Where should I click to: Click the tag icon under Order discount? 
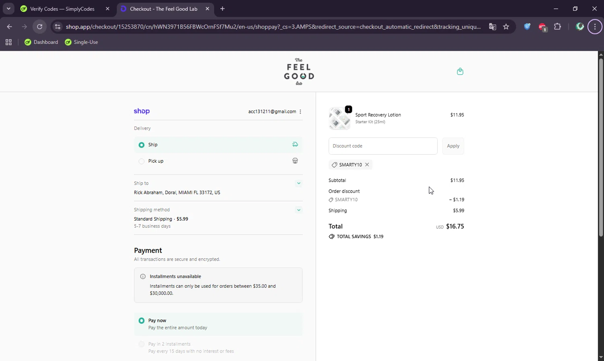pyautogui.click(x=331, y=200)
